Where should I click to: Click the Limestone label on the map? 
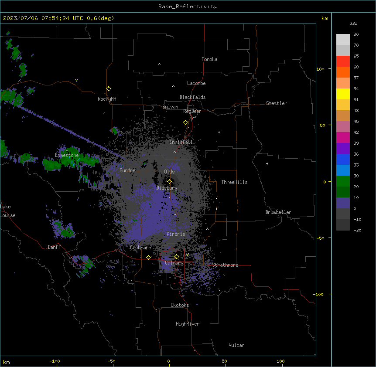pos(67,155)
